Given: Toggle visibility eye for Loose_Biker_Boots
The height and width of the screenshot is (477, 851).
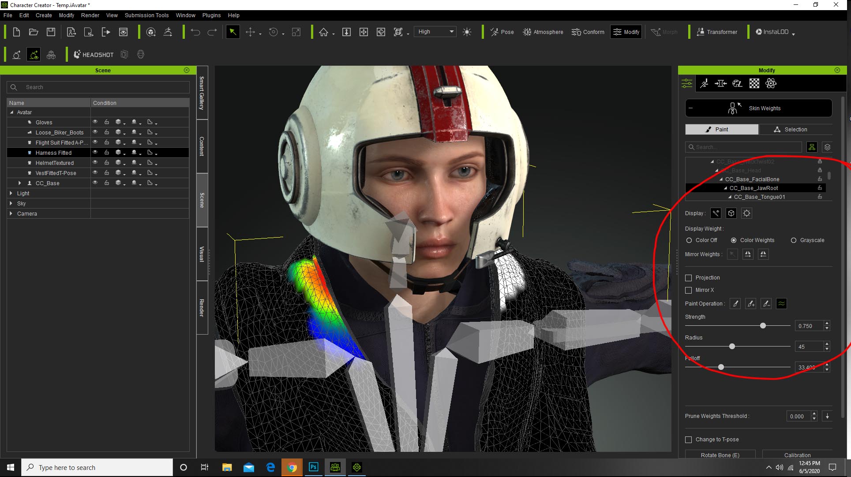Looking at the screenshot, I should 95,132.
